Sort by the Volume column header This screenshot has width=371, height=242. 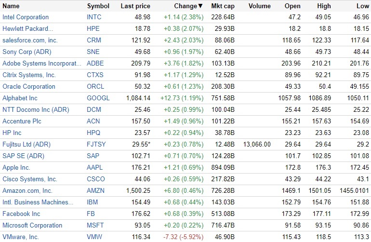(260, 6)
